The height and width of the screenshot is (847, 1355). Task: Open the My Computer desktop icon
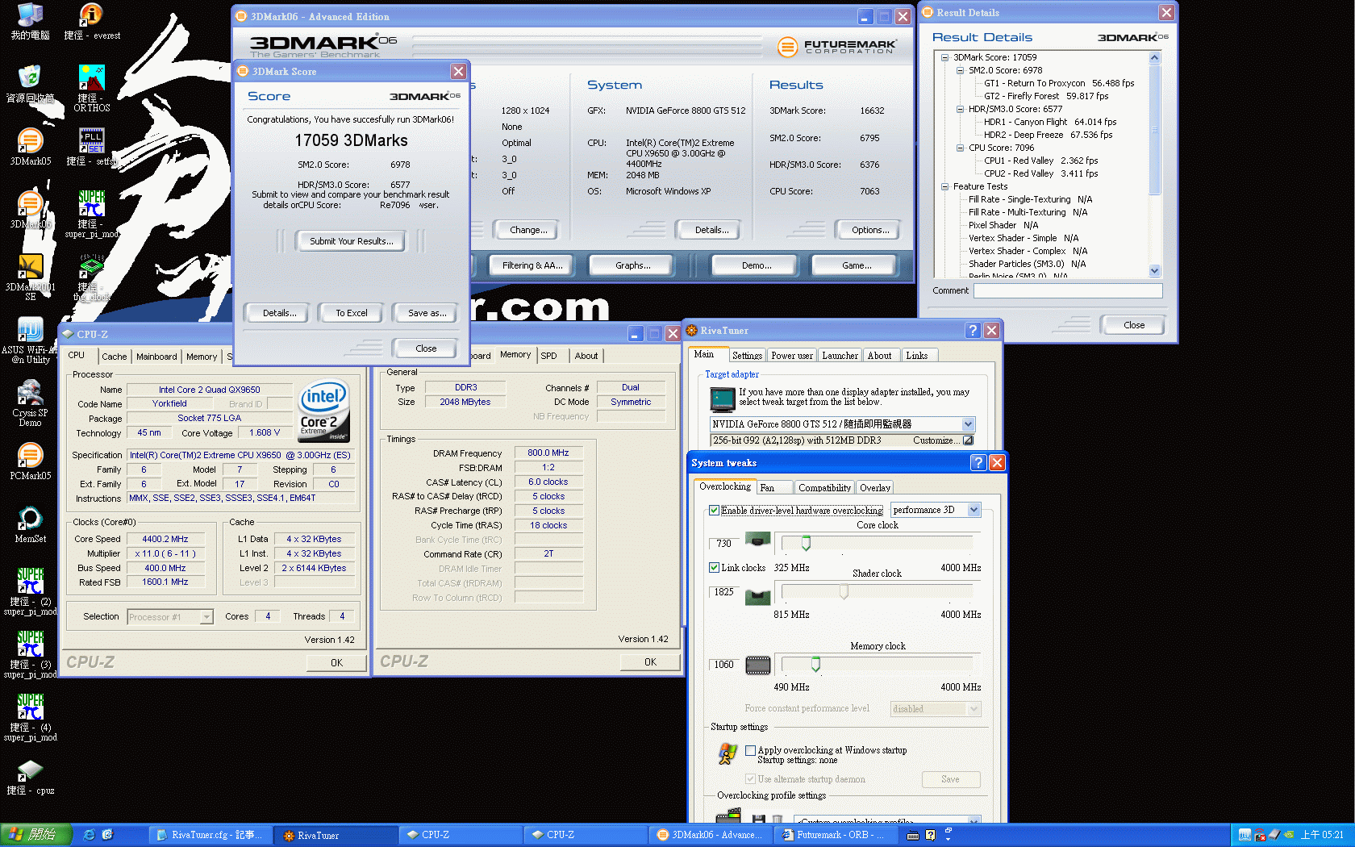[x=30, y=21]
